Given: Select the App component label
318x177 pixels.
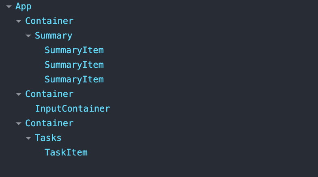Looking at the screenshot, I should 24,6.
